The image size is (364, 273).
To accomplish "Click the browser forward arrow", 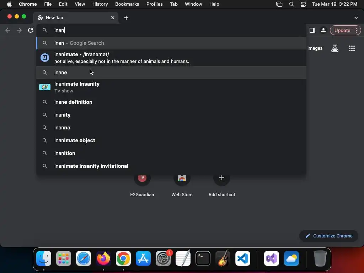I will pos(19,30).
